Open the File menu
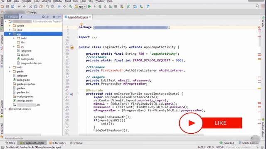Image resolution: width=266 pixels, height=149 pixels. point(2,1)
